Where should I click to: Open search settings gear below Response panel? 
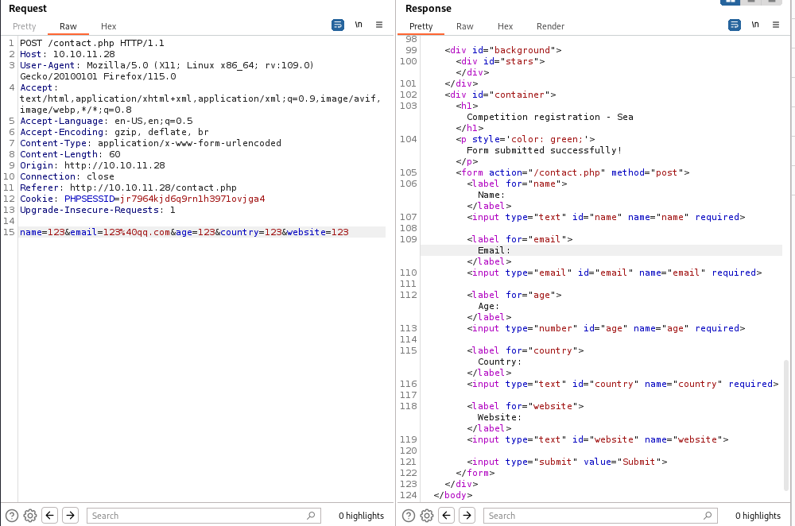(x=426, y=516)
